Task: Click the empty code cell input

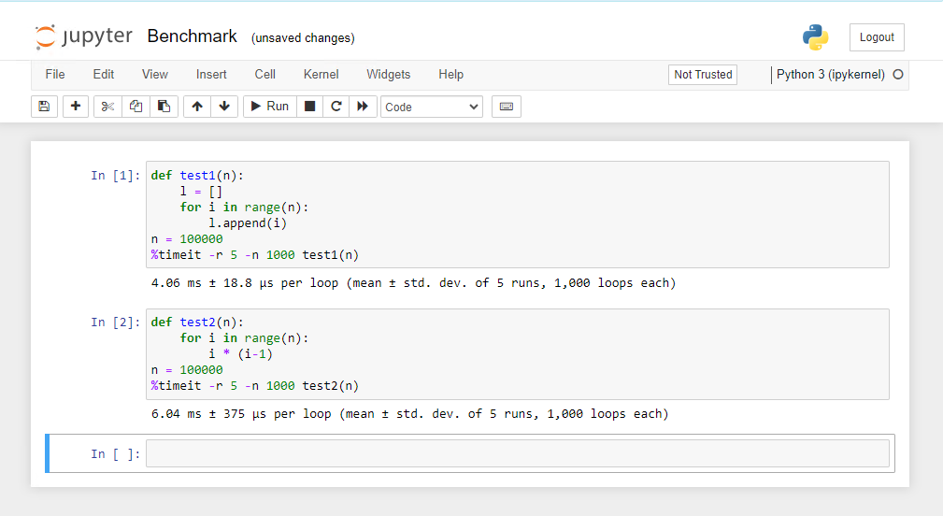Action: pyautogui.click(x=517, y=453)
